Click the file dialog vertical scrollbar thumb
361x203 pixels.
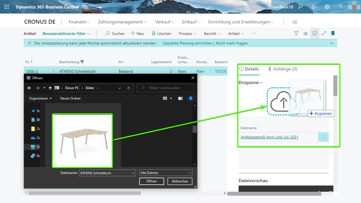(195, 129)
